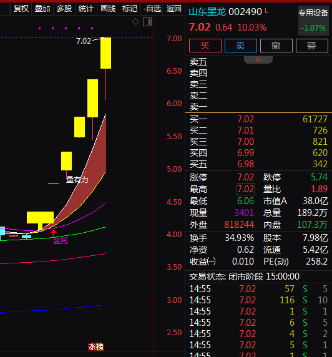Click the 买三 price 7.00
The image size is (332, 357).
tap(245, 142)
